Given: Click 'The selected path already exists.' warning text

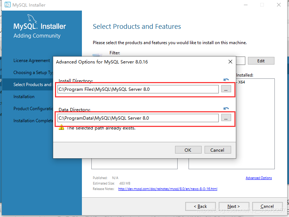Looking at the screenshot, I should 101,128.
